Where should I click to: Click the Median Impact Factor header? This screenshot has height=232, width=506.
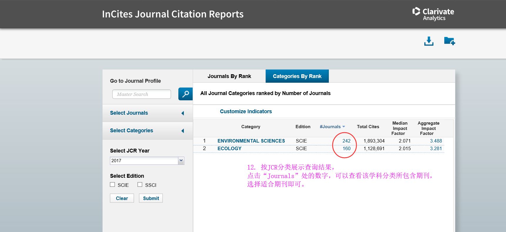tap(400, 128)
